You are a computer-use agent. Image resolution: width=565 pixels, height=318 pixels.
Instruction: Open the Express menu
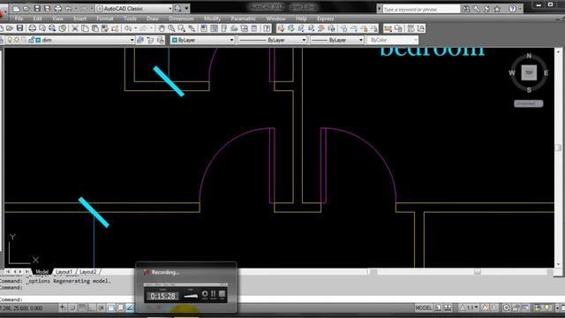(326, 19)
